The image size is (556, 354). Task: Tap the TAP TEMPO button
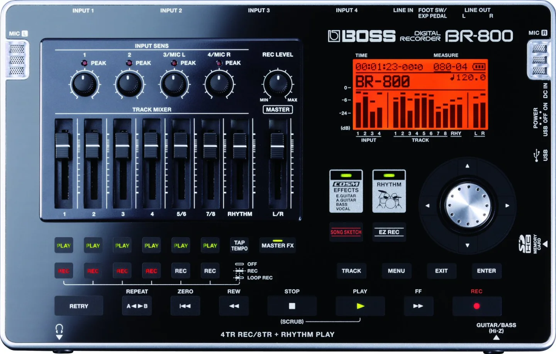pos(239,245)
